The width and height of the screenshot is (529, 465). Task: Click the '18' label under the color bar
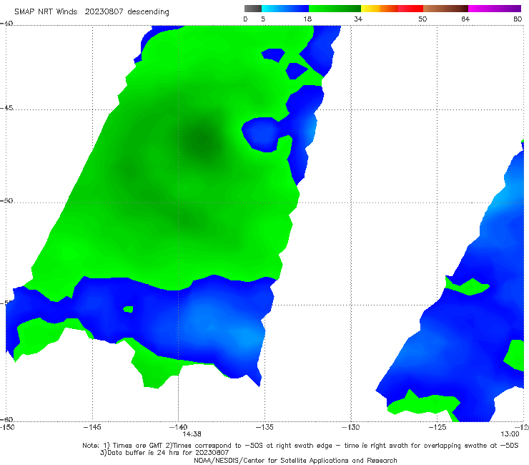point(307,19)
